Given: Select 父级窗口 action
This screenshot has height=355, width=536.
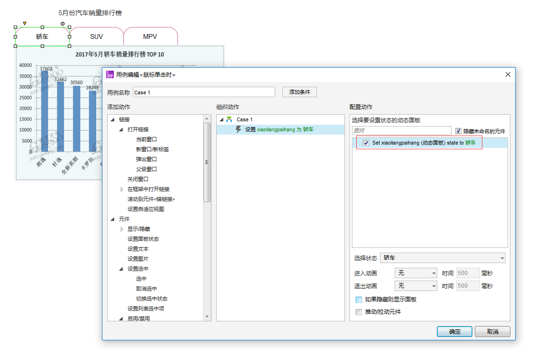Looking at the screenshot, I should coord(146,169).
